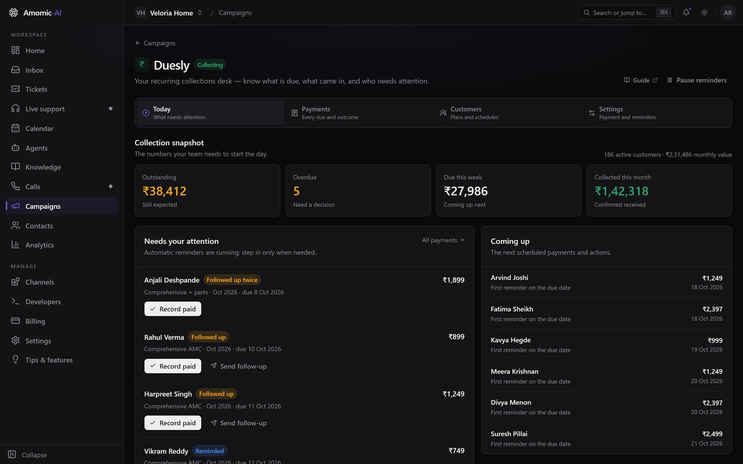Open sidebar Settings gear item
The image size is (743, 464).
62,341
